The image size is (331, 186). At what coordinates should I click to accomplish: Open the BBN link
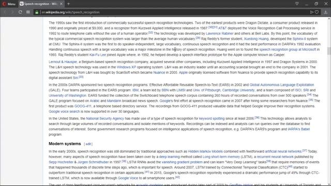[x=165, y=90]
